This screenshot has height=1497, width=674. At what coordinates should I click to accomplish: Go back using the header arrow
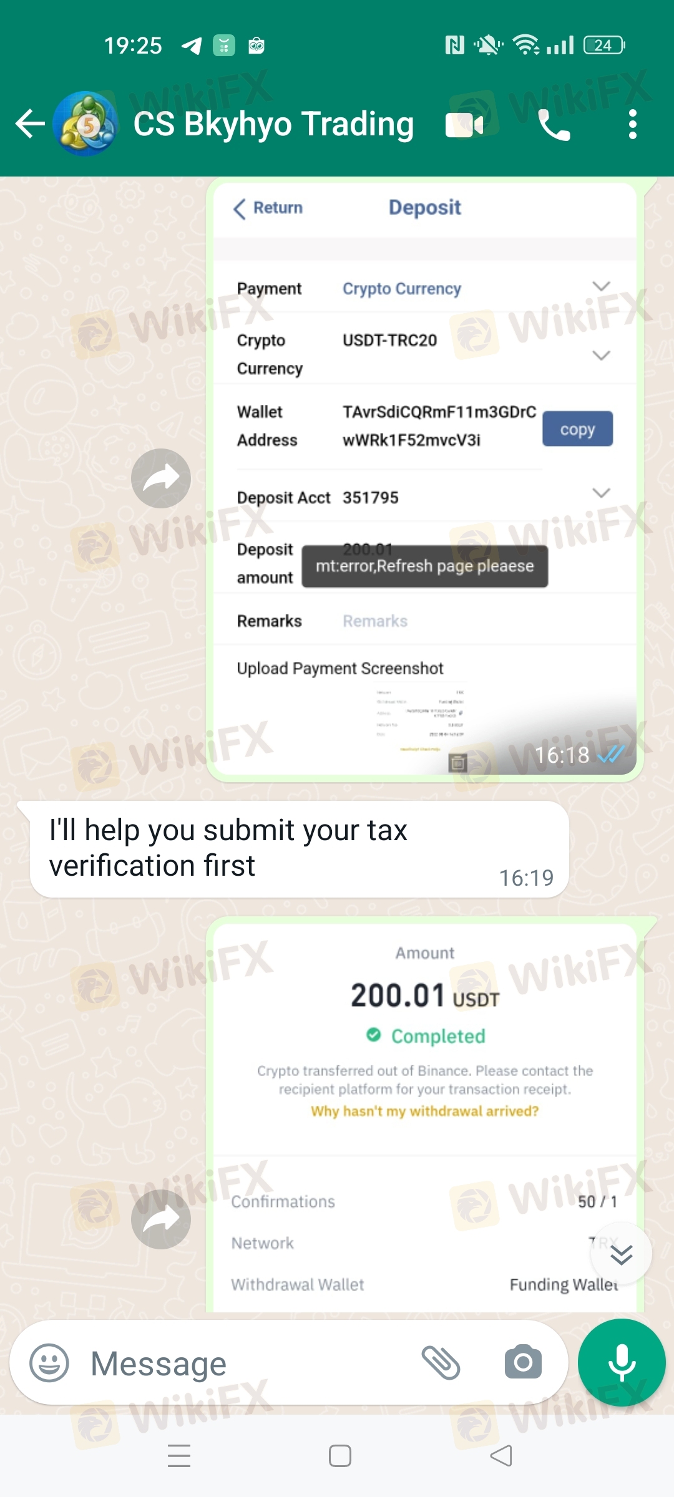[30, 124]
